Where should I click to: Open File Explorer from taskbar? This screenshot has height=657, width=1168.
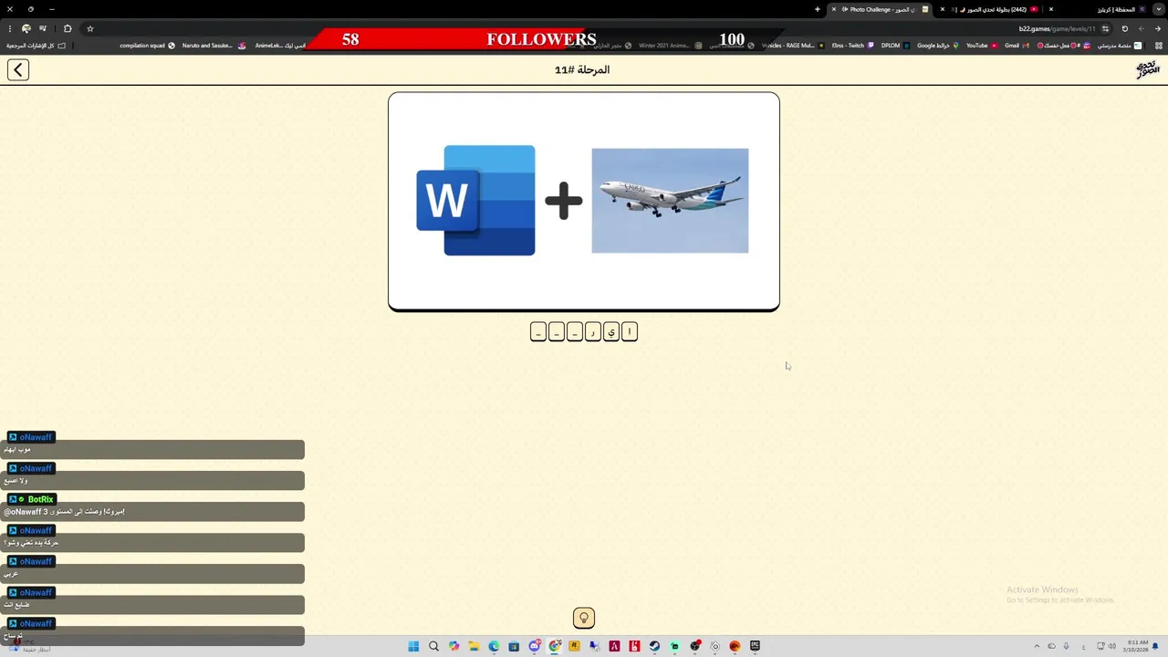coord(474,646)
